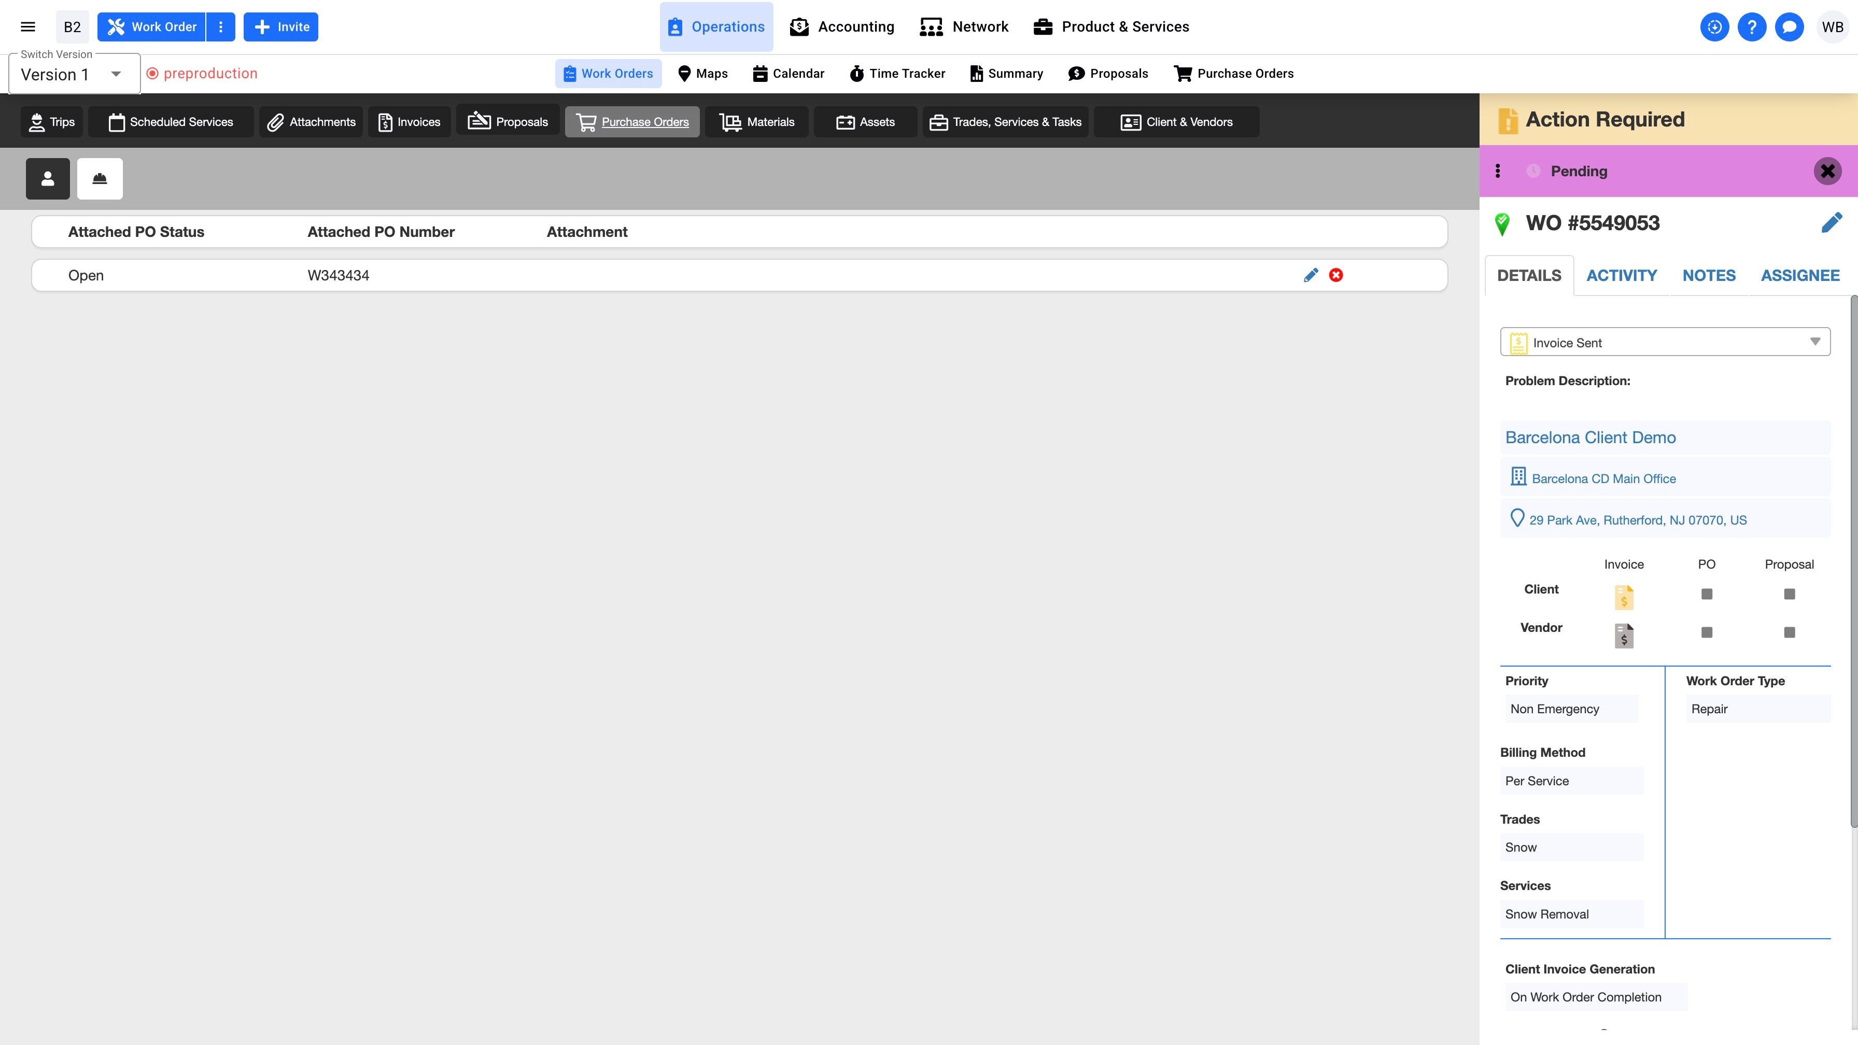Open the chat messages icon
Image resolution: width=1858 pixels, height=1045 pixels.
1789,26
